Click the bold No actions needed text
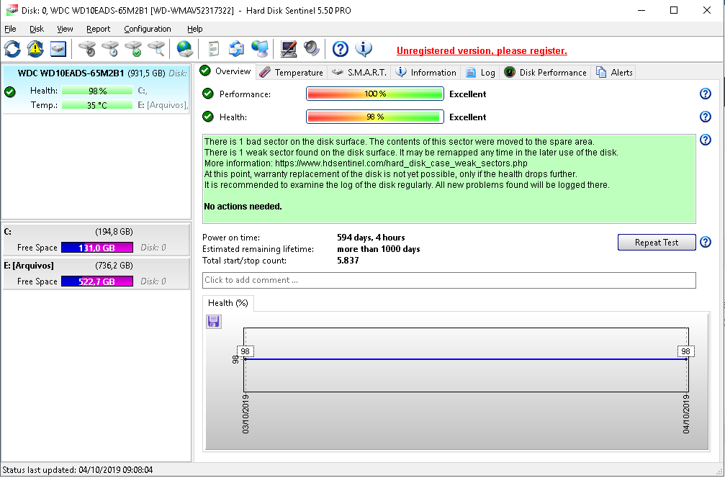 tap(243, 207)
